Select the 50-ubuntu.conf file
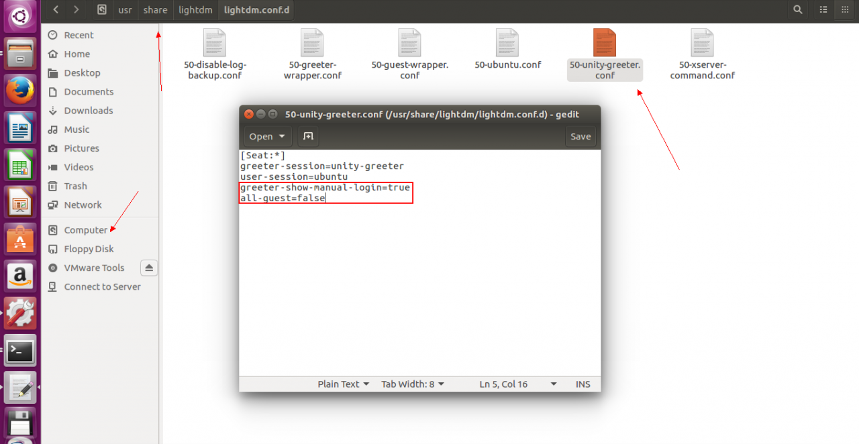The width and height of the screenshot is (859, 444). (507, 49)
